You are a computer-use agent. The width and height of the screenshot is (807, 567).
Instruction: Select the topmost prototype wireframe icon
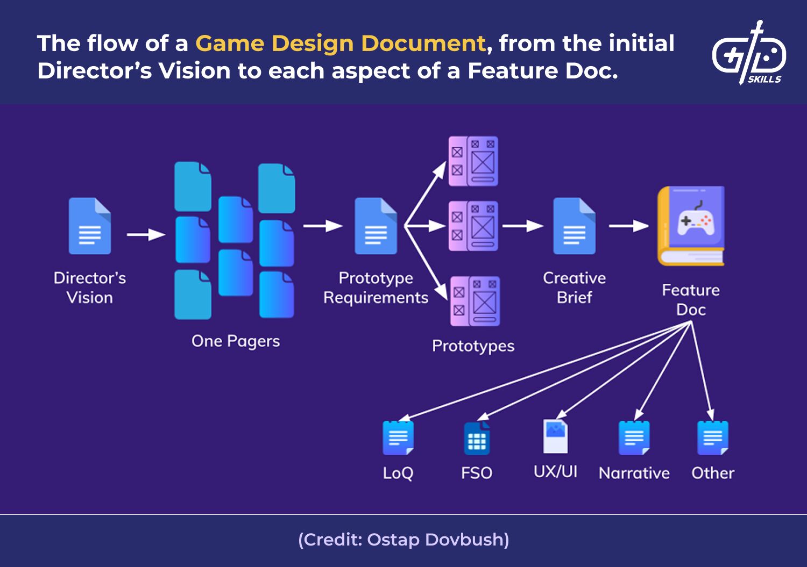pos(473,161)
